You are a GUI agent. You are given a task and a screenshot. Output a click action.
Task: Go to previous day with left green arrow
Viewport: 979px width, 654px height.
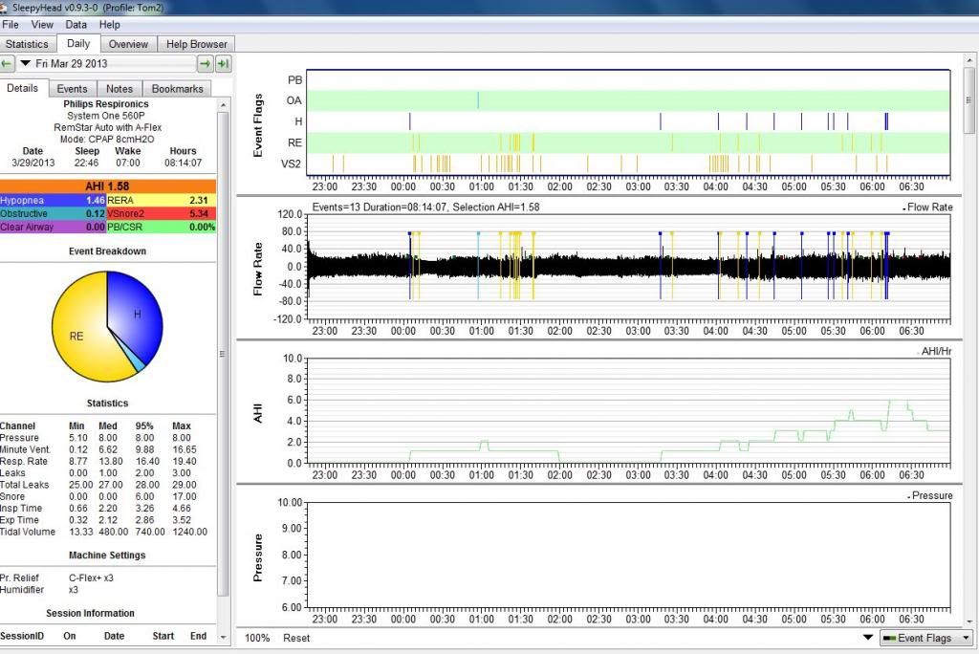pos(8,64)
